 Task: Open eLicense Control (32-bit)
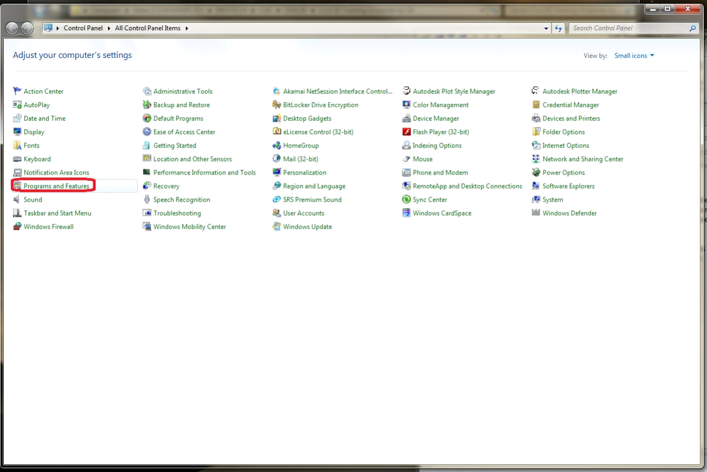pos(318,132)
